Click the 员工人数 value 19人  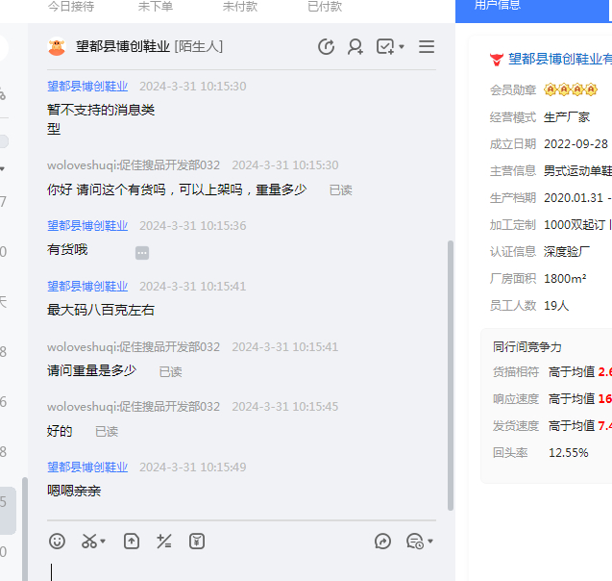[x=556, y=306]
